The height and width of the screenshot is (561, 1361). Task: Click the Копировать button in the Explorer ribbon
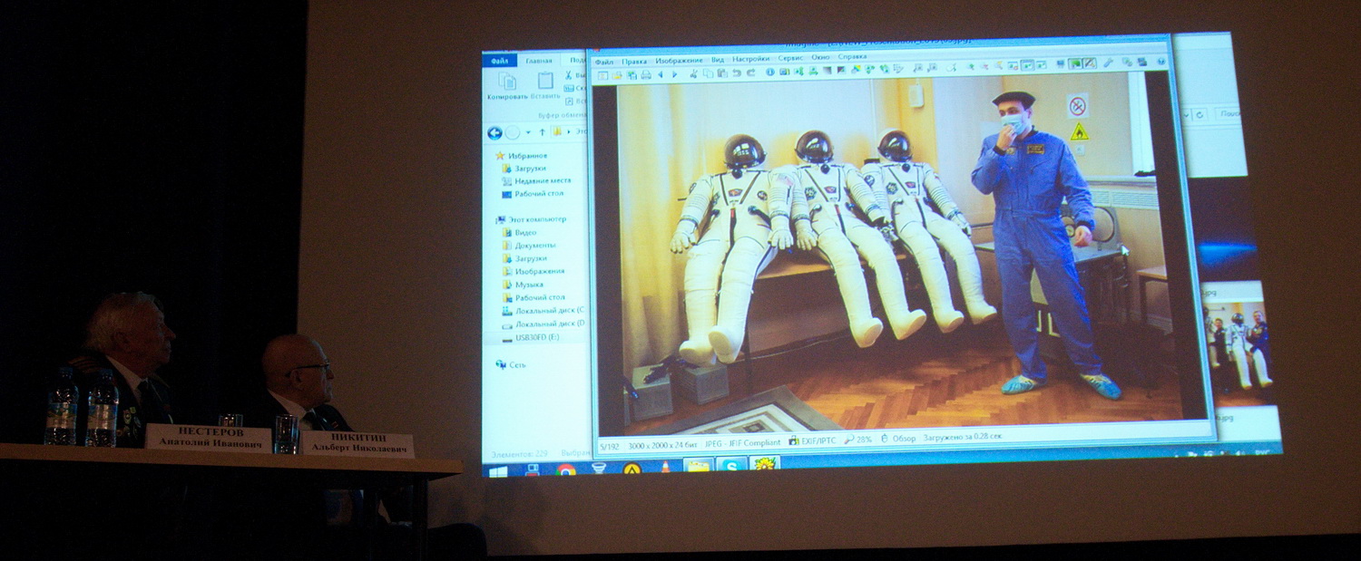(508, 87)
